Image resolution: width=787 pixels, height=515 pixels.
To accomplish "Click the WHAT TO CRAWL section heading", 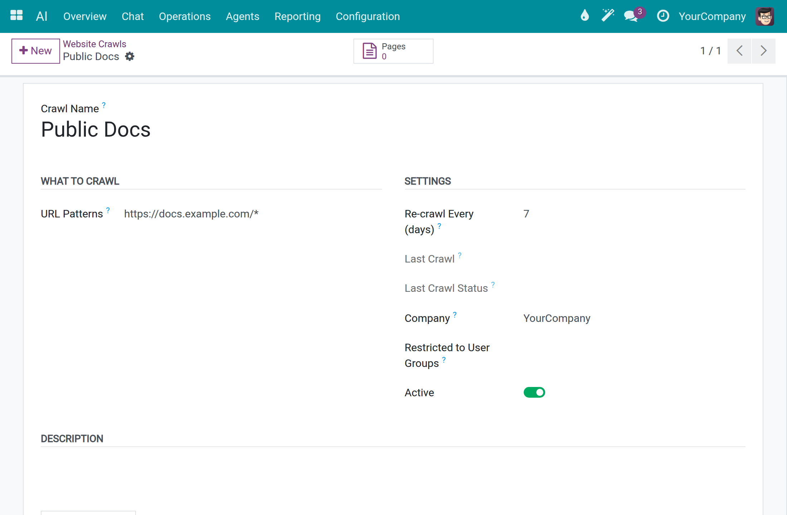I will tap(80, 181).
